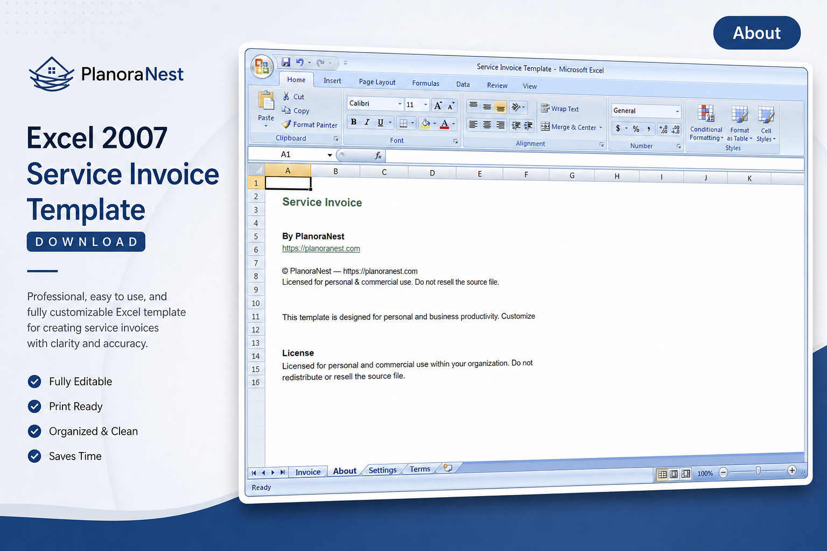The width and height of the screenshot is (827, 551).
Task: Save the workbook from the Quick Access Toolbar
Action: pos(286,62)
